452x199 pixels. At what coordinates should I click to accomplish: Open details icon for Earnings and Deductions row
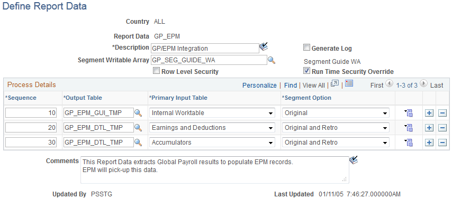click(x=409, y=127)
